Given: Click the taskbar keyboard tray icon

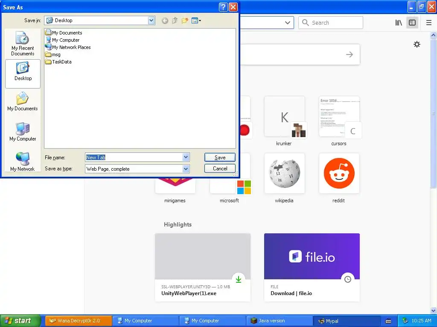Looking at the screenshot, I should [x=388, y=321].
